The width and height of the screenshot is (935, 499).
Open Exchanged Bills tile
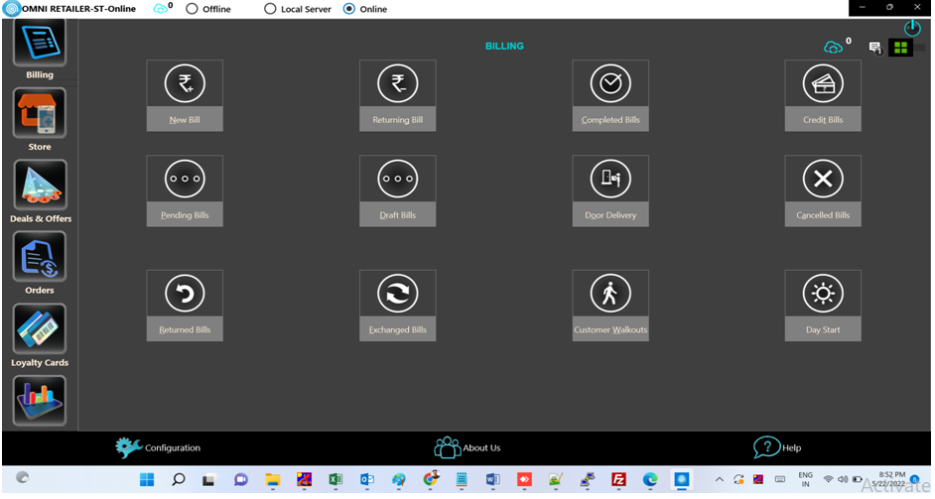coord(398,306)
